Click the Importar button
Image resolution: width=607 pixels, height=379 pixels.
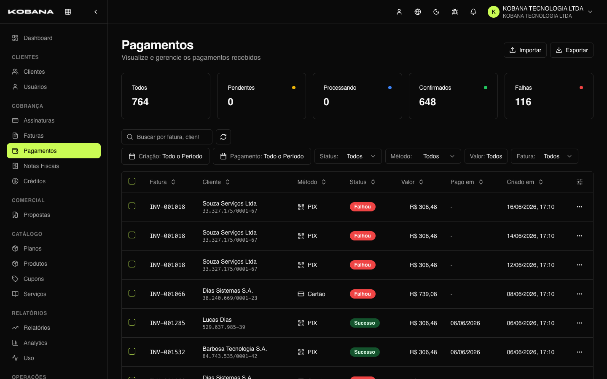tap(525, 50)
